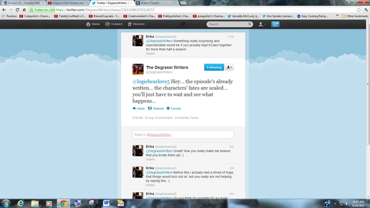Click the Twitter bird logo in navbar
This screenshot has width=370, height=208.
coord(183,24)
